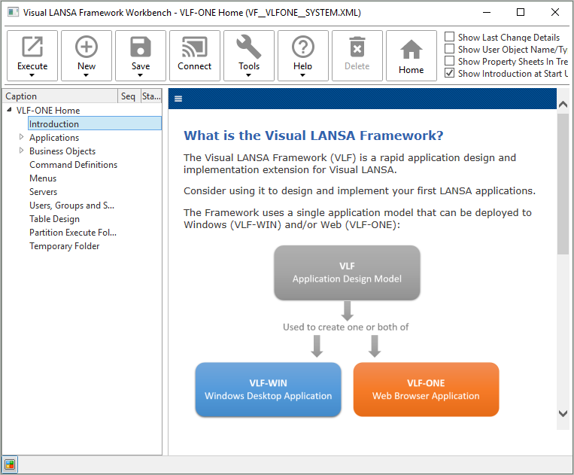The height and width of the screenshot is (475, 574).
Task: Open Tools wrench icon
Action: click(x=249, y=47)
